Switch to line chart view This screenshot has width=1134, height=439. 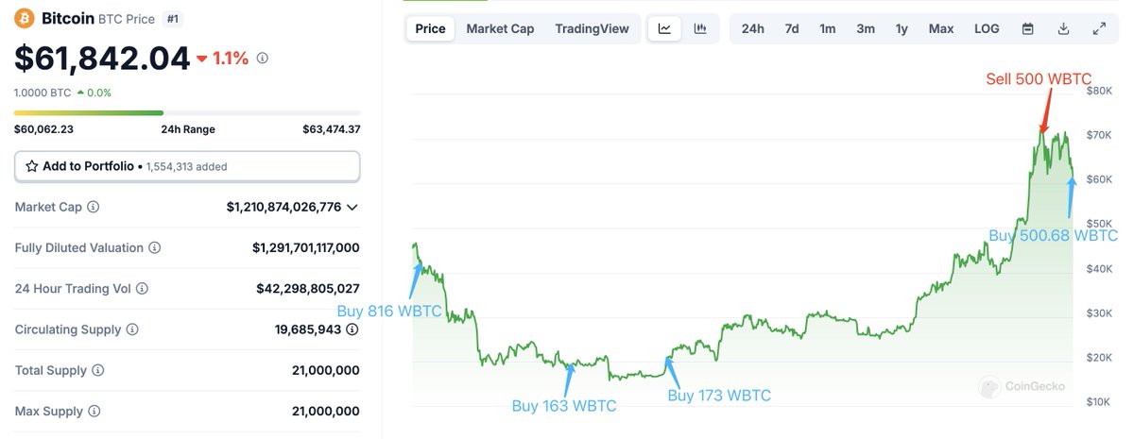tap(664, 28)
